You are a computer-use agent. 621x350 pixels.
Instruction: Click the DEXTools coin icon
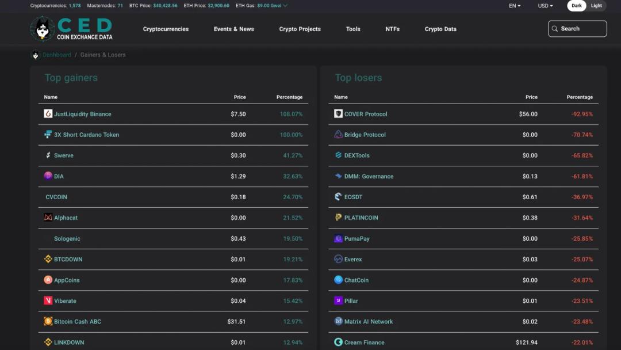click(338, 155)
